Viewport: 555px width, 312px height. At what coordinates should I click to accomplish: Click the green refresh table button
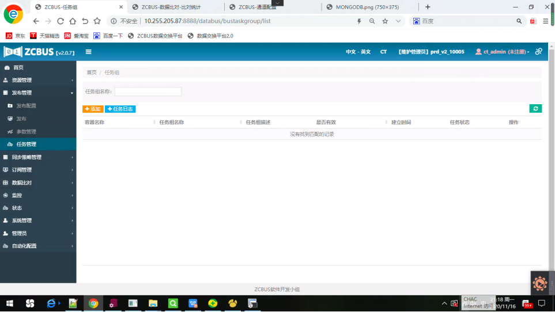[535, 109]
